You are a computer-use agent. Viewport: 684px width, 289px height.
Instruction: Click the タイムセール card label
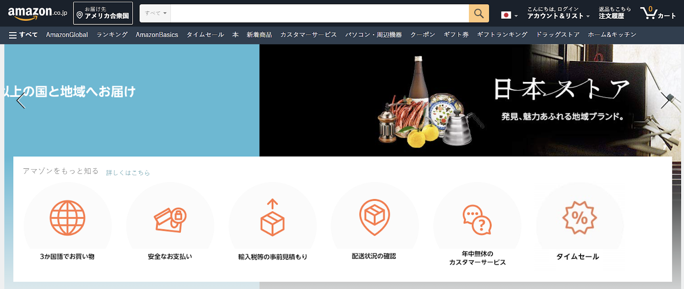[x=578, y=257]
